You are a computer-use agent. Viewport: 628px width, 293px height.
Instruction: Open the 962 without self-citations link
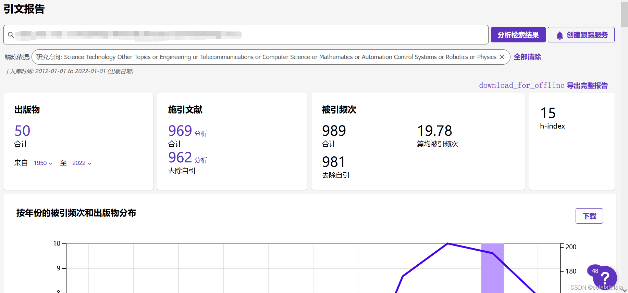pos(180,157)
